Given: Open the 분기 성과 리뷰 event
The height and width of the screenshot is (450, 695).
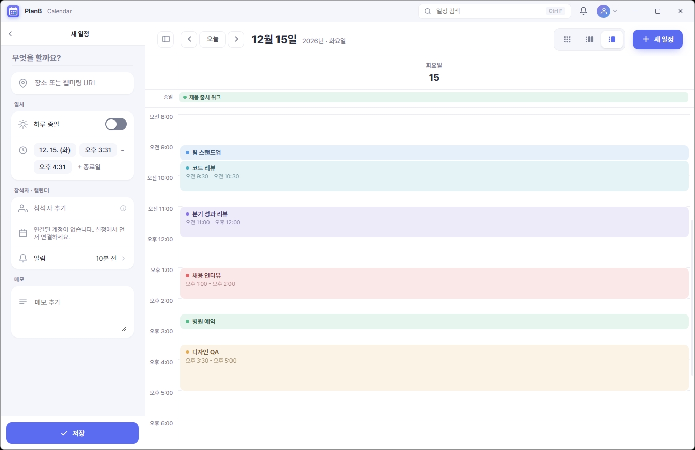Looking at the screenshot, I should coord(434,222).
